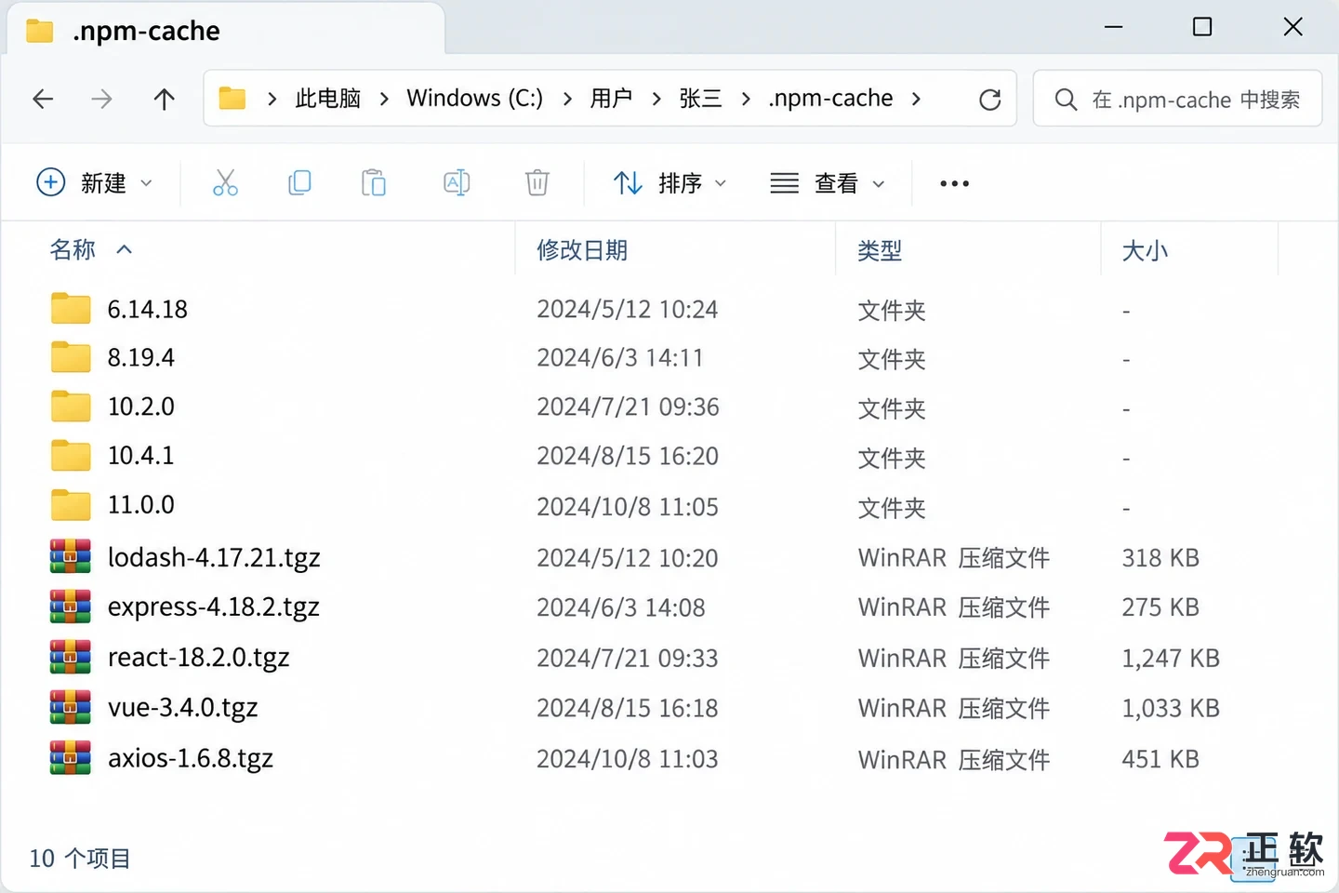This screenshot has height=893, width=1339.
Task: Navigate to Windows (C:) in breadcrumb
Action: tap(474, 99)
